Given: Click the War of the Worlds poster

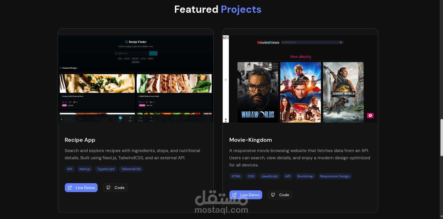Looking at the screenshot, I should pos(258,92).
